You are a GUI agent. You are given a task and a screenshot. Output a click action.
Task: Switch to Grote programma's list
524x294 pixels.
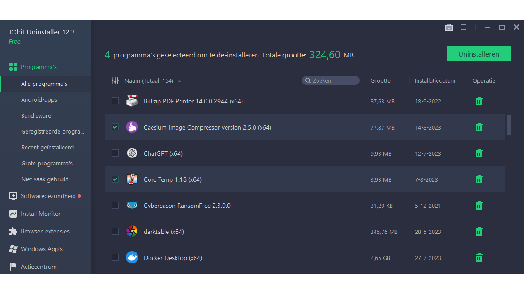tap(47, 164)
